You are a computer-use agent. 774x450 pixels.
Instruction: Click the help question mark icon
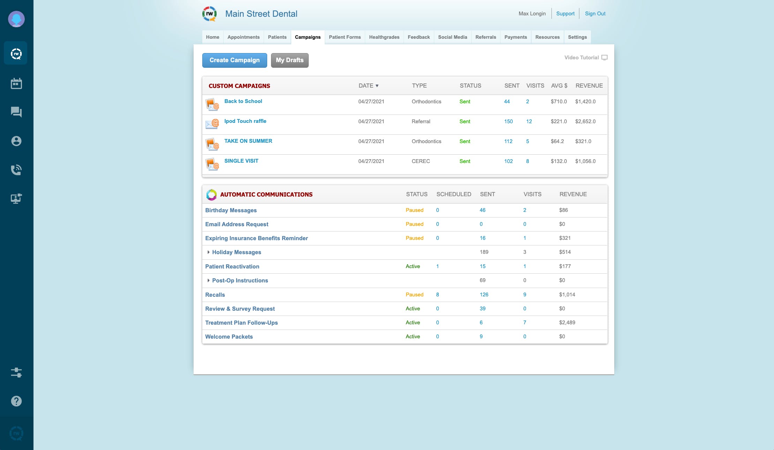[16, 401]
